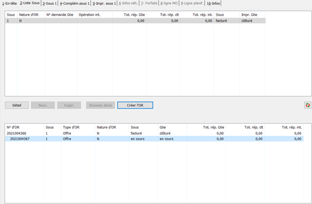This screenshot has width=312, height=204.
Task: Click the Suppr. button
Action: coord(69,105)
